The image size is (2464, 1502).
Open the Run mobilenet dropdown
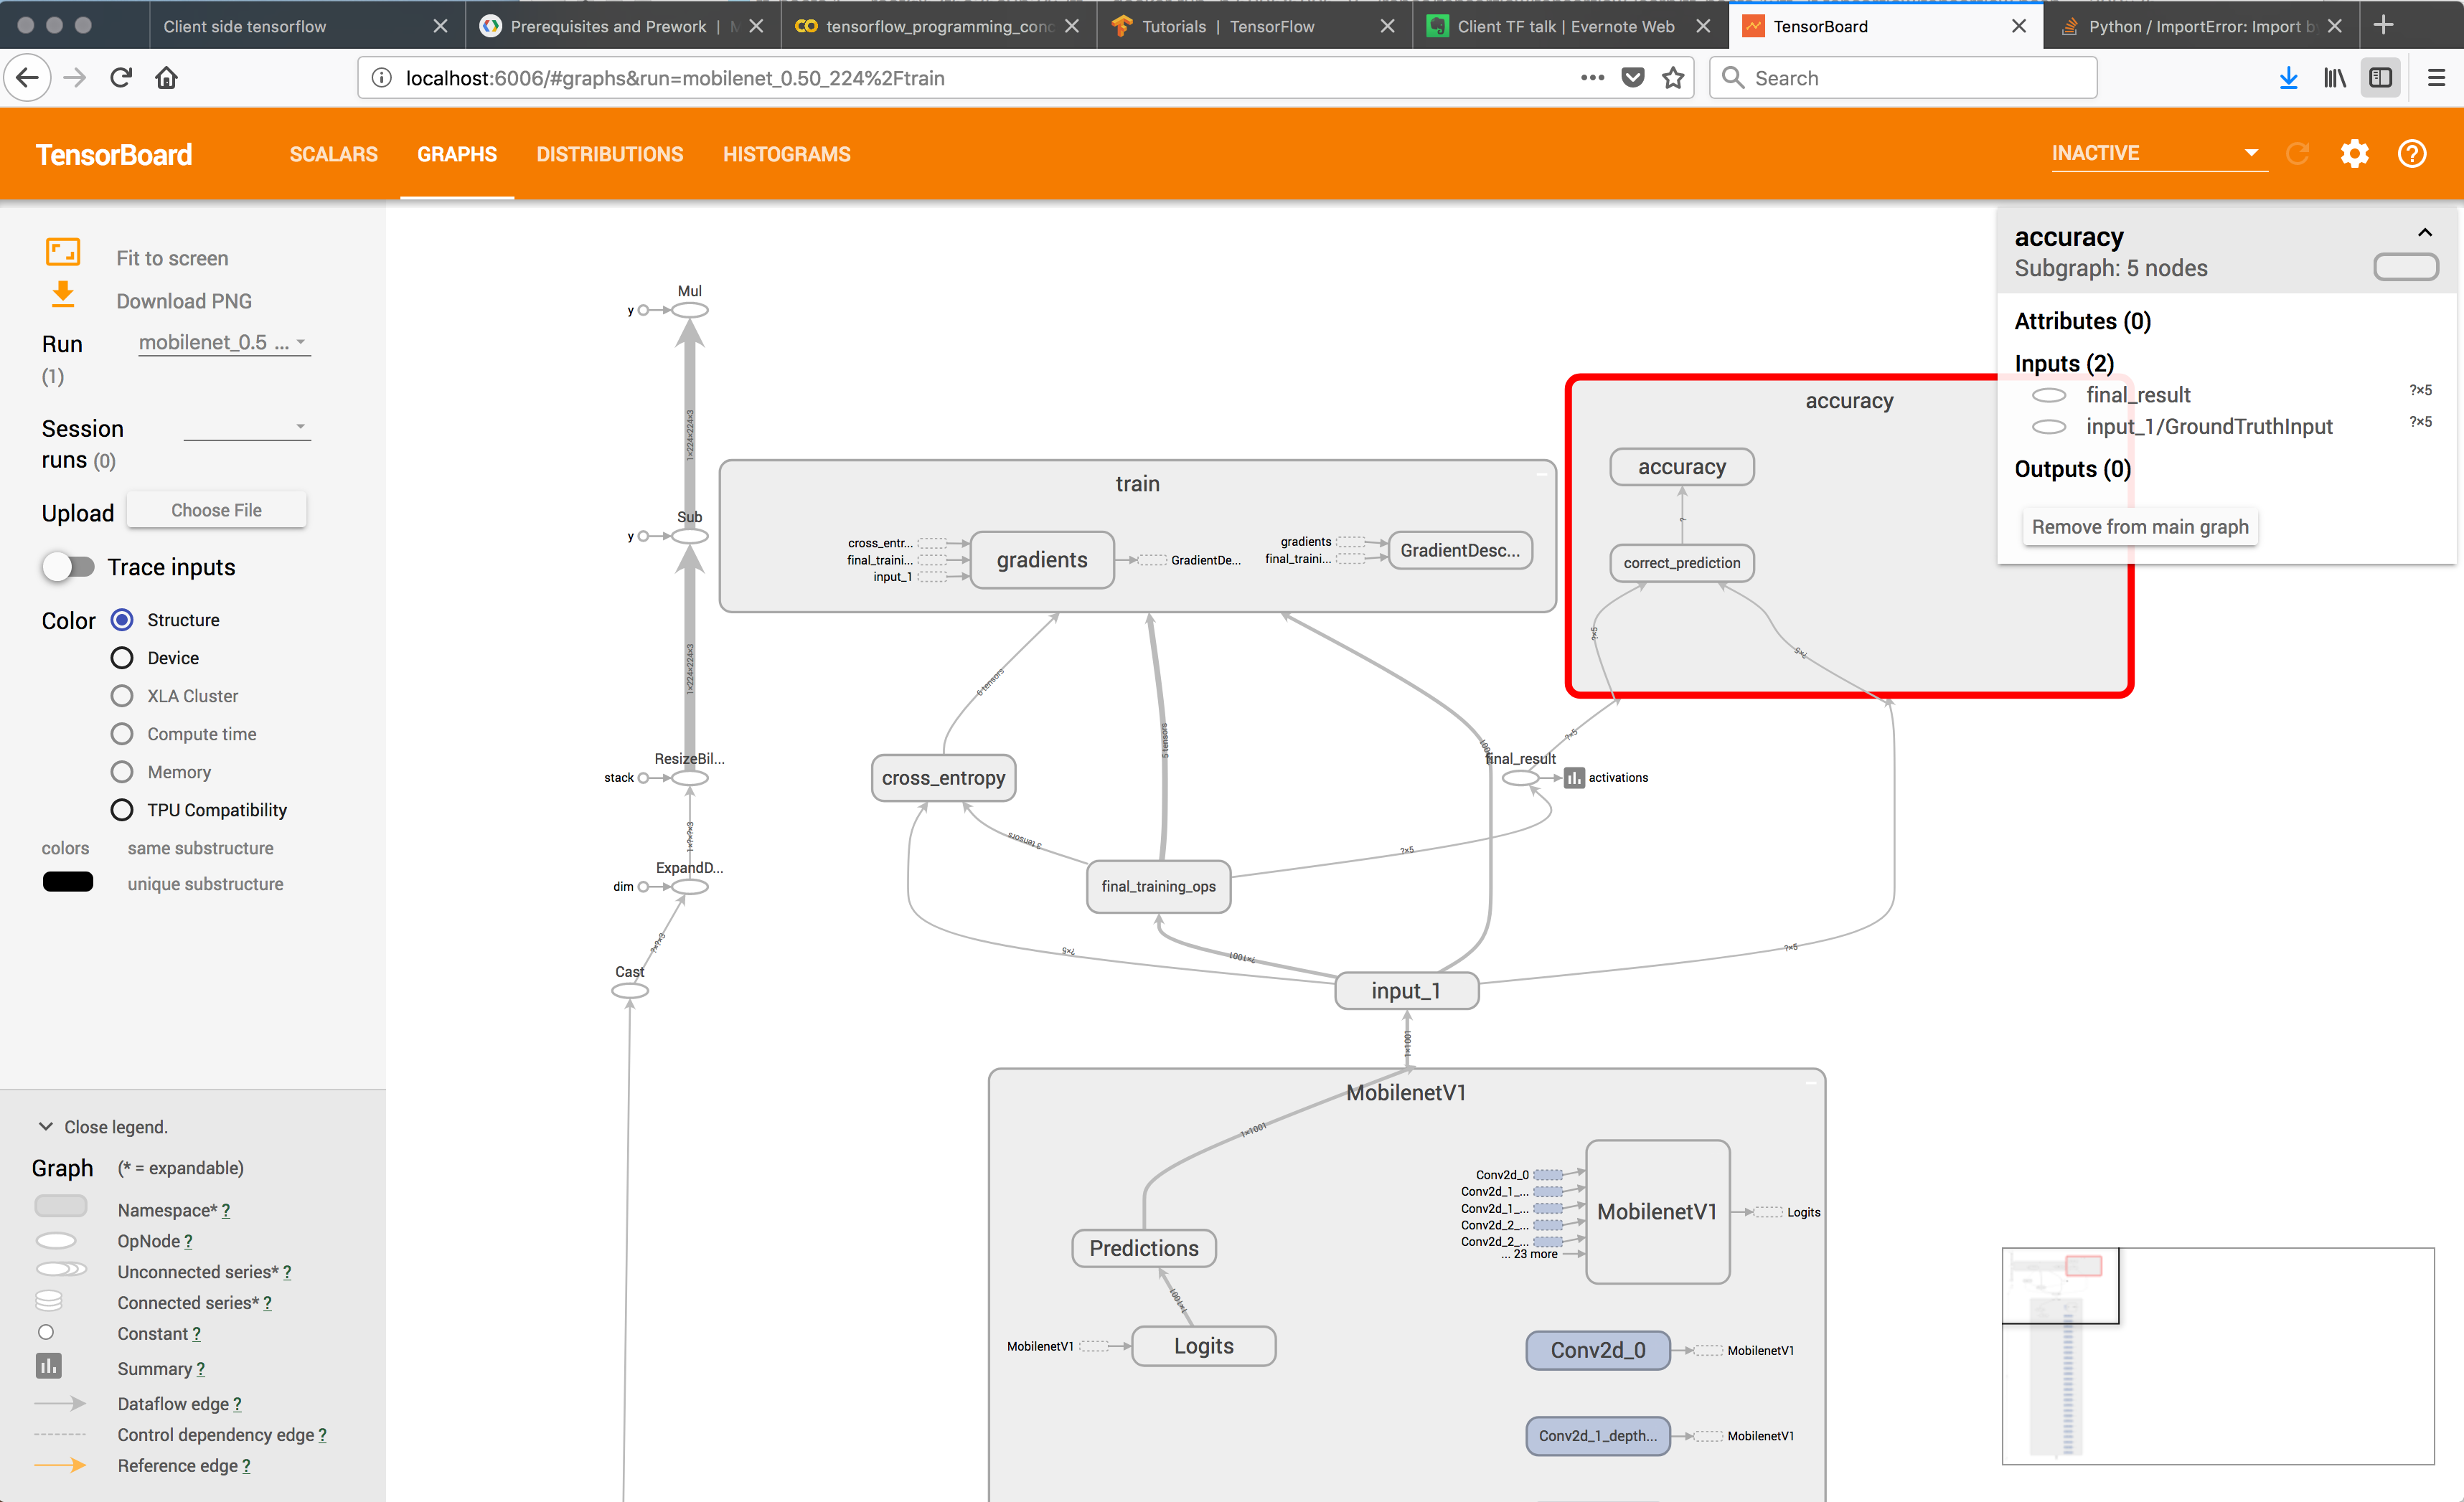[224, 343]
